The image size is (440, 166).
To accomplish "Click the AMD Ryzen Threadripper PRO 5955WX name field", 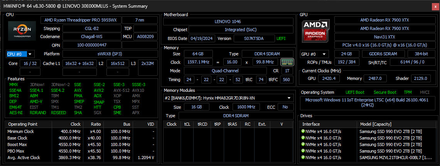I will coord(81,20).
